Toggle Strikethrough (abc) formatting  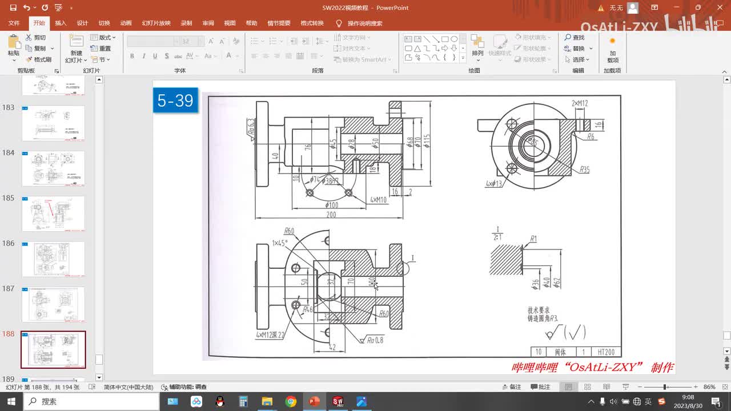click(179, 56)
